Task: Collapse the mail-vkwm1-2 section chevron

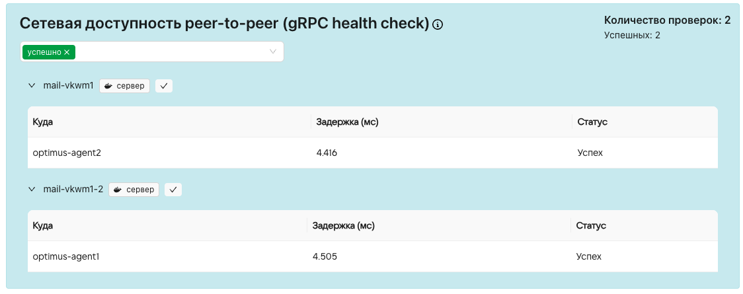Action: pyautogui.click(x=32, y=190)
